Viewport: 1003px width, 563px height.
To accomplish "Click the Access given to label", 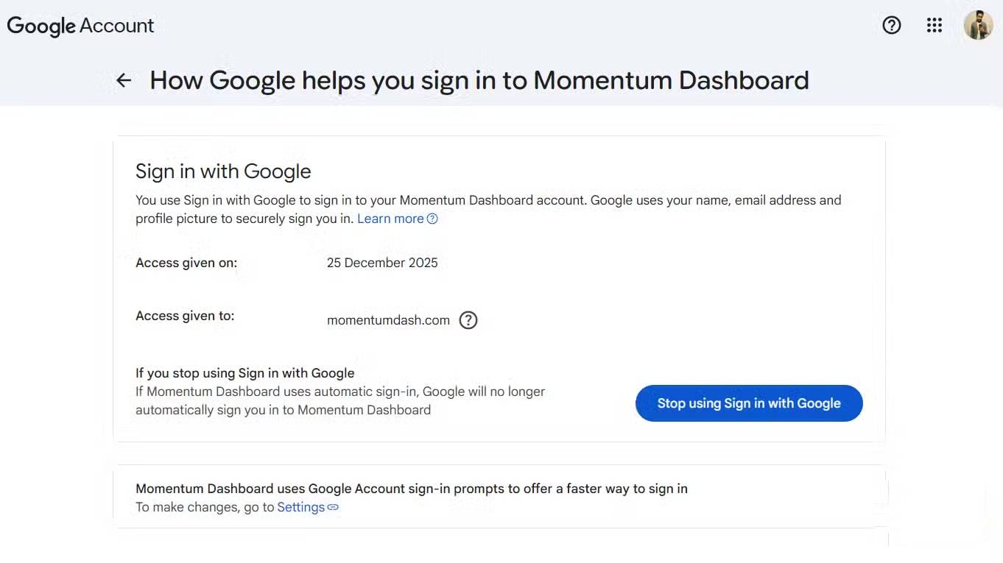I will (184, 315).
